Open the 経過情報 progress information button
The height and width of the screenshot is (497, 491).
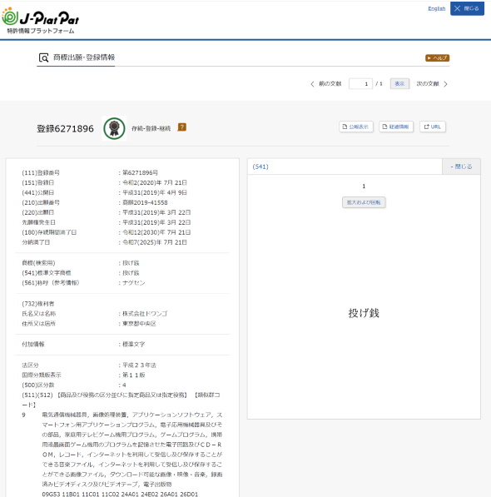pyautogui.click(x=396, y=127)
